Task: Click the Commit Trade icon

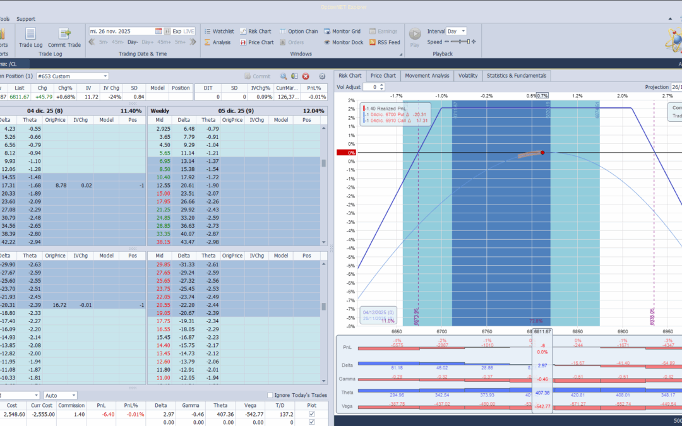Action: tap(64, 34)
